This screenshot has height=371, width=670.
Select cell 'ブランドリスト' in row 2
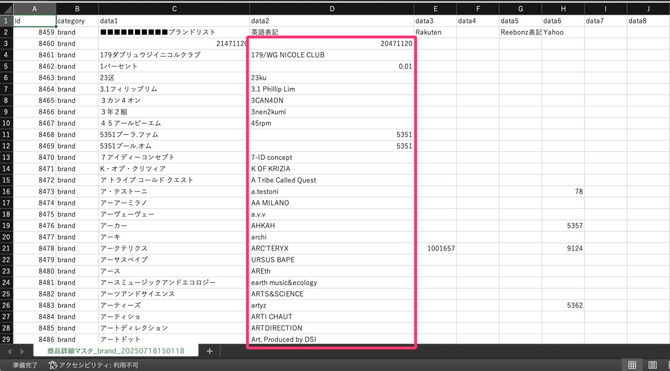(x=174, y=32)
